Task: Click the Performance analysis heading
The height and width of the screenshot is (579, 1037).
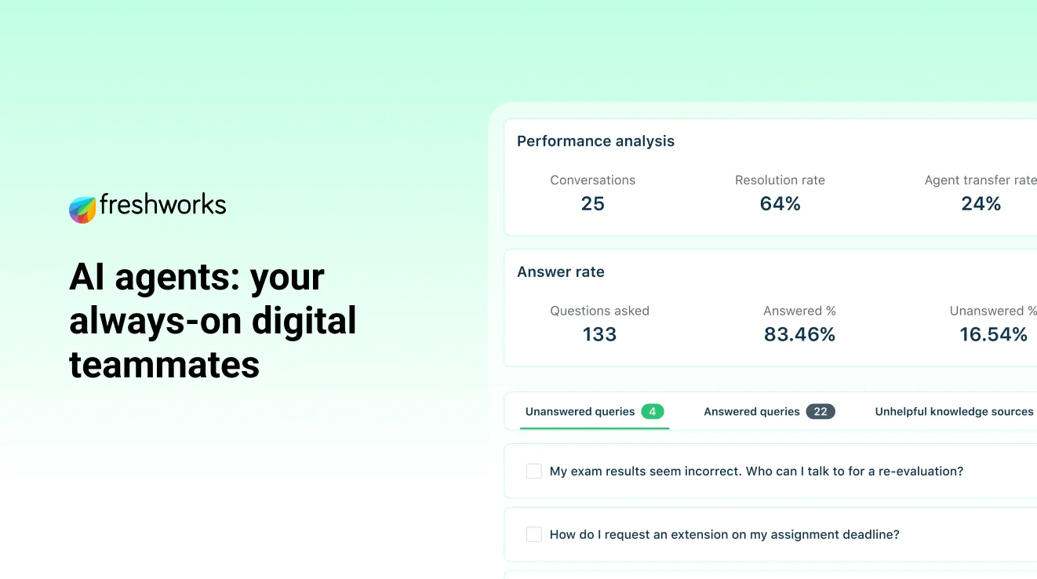Action: pos(595,141)
